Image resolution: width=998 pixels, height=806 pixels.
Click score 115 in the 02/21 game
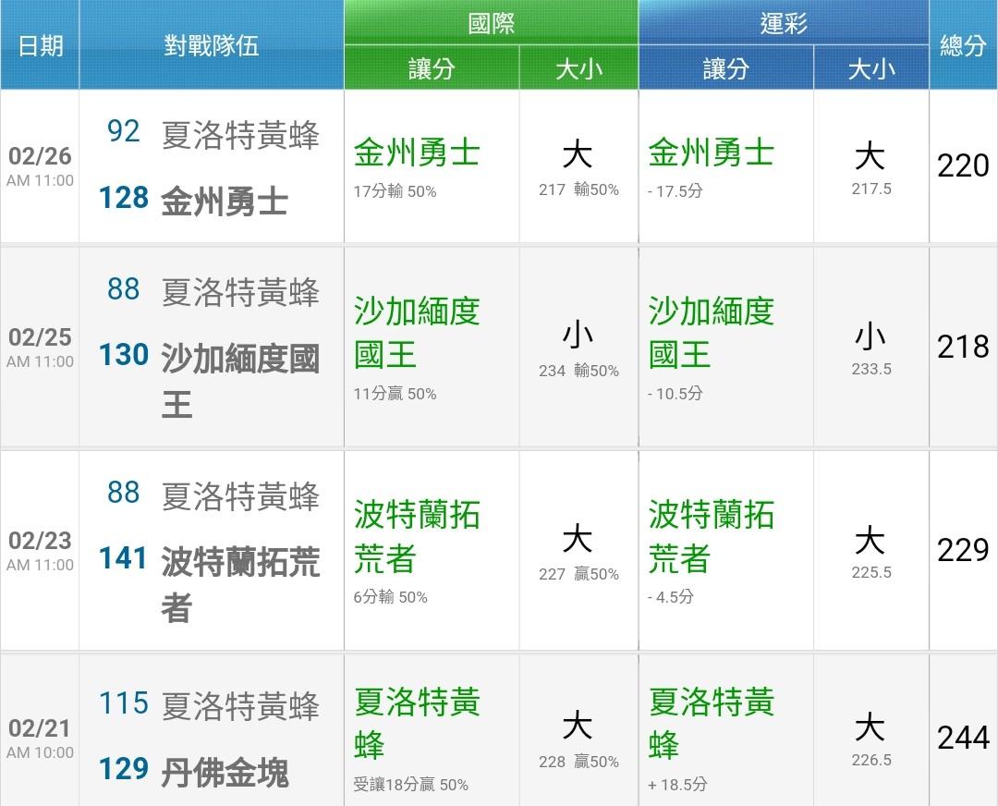click(124, 703)
